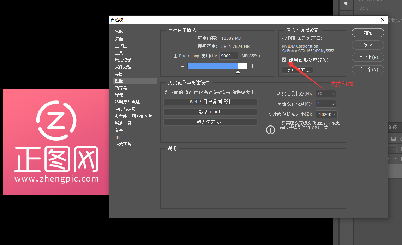Click the 可用内存 value 10589 MB
The image size is (402, 245).
[231, 38]
